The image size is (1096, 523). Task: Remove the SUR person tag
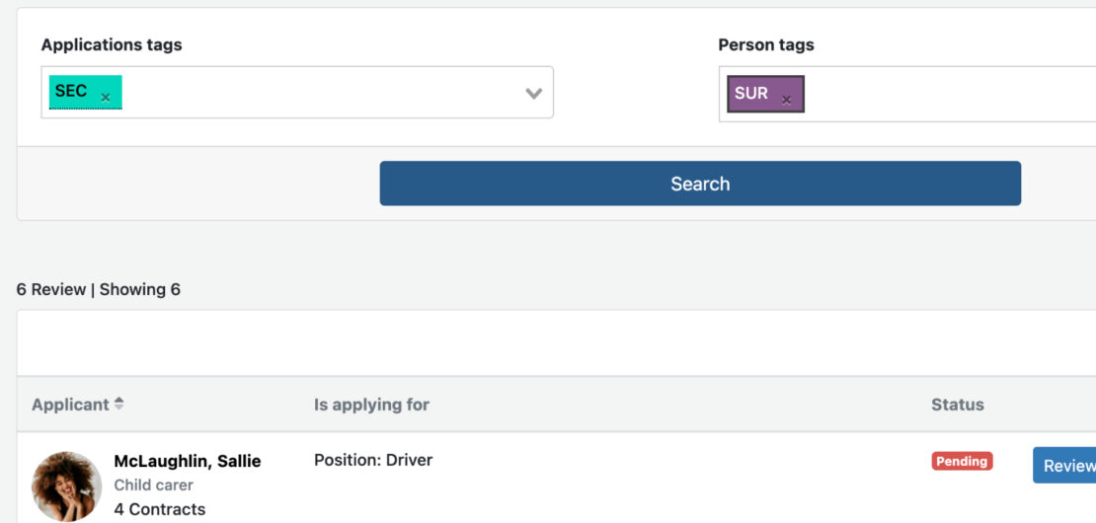(x=786, y=100)
